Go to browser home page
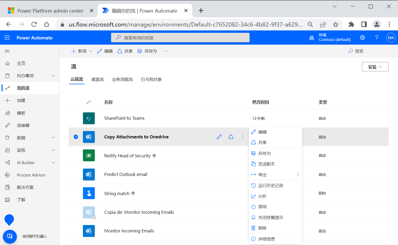The width and height of the screenshot is (398, 245). click(x=47, y=24)
